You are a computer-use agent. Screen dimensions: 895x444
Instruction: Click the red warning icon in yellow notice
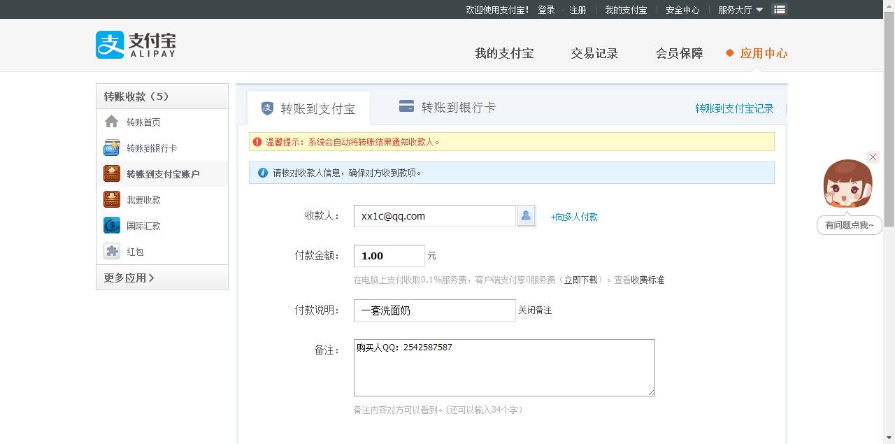pyautogui.click(x=257, y=141)
